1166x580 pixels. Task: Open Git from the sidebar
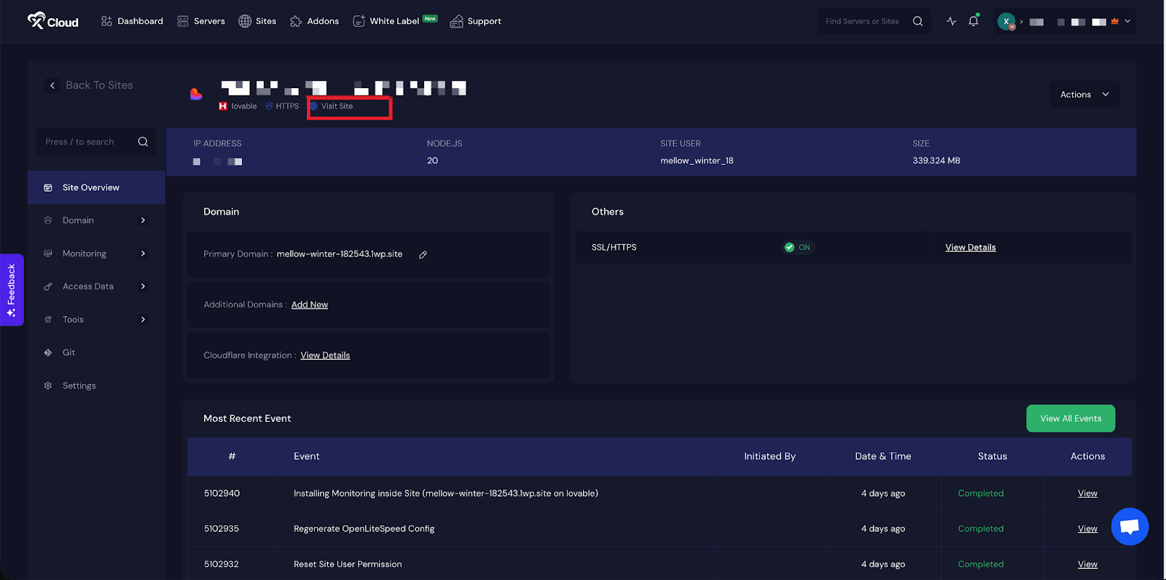[69, 353]
